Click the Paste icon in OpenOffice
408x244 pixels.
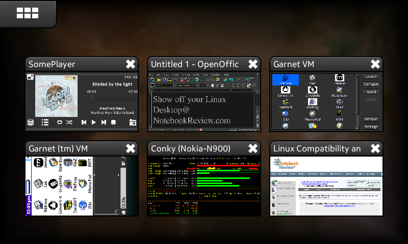point(218,80)
